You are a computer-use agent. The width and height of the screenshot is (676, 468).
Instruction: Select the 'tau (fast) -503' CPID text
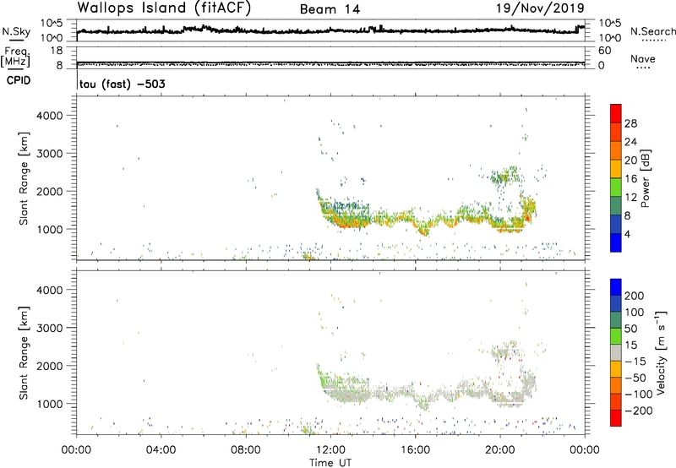[122, 84]
